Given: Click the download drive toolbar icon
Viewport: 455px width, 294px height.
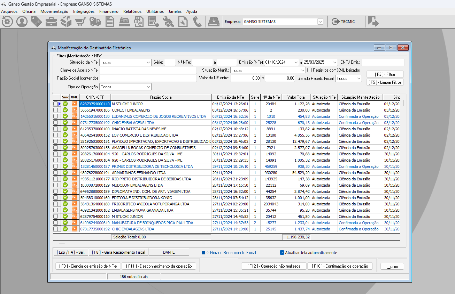Looking at the screenshot, I should click(x=213, y=22).
